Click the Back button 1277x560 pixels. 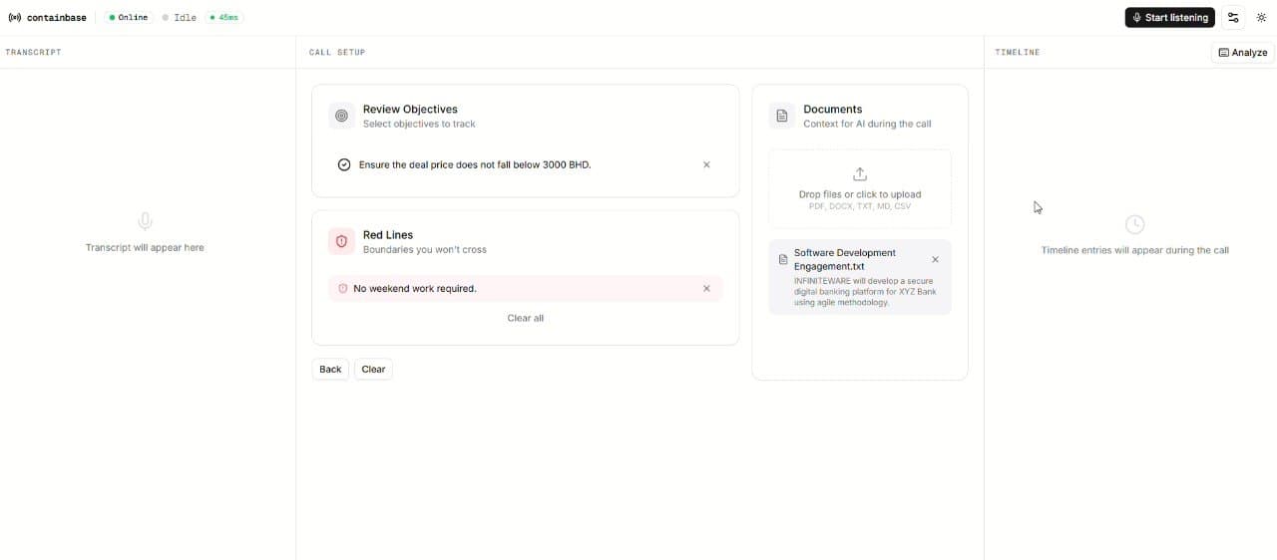click(330, 369)
